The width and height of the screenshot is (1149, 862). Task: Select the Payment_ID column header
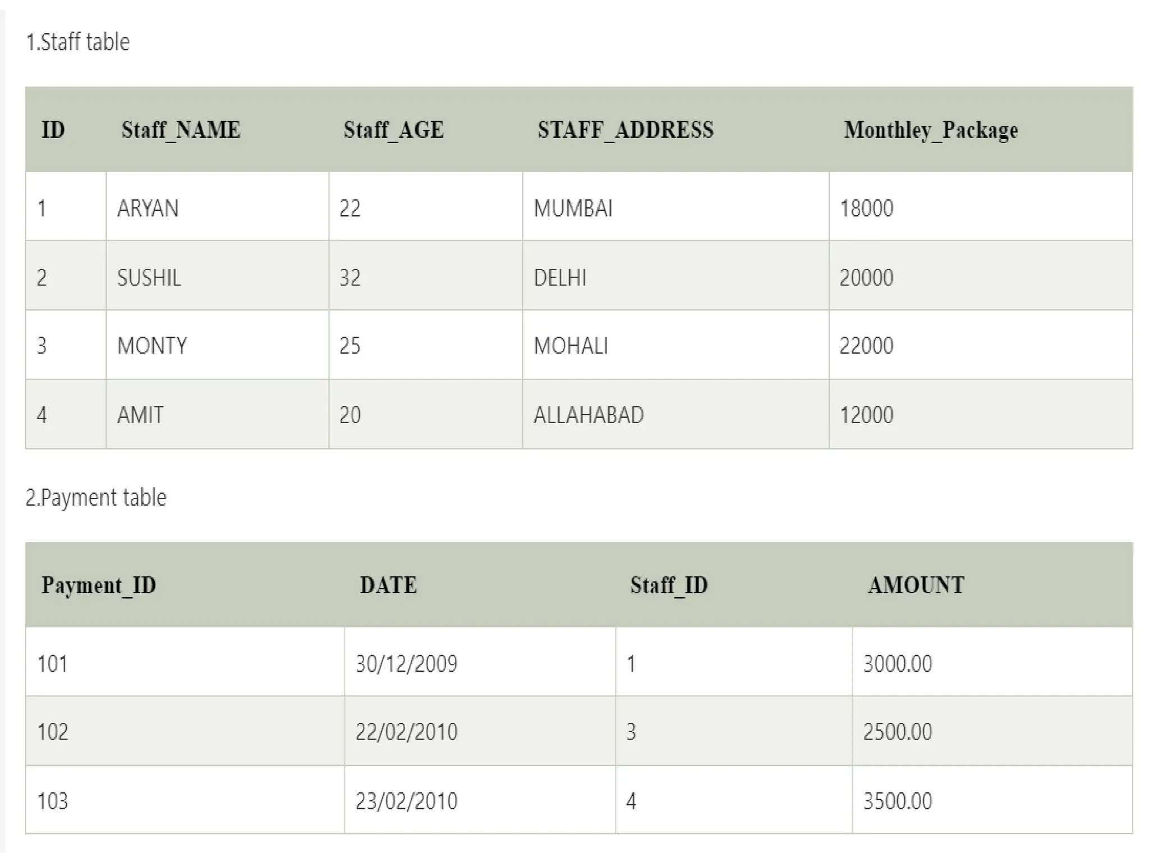tap(99, 585)
